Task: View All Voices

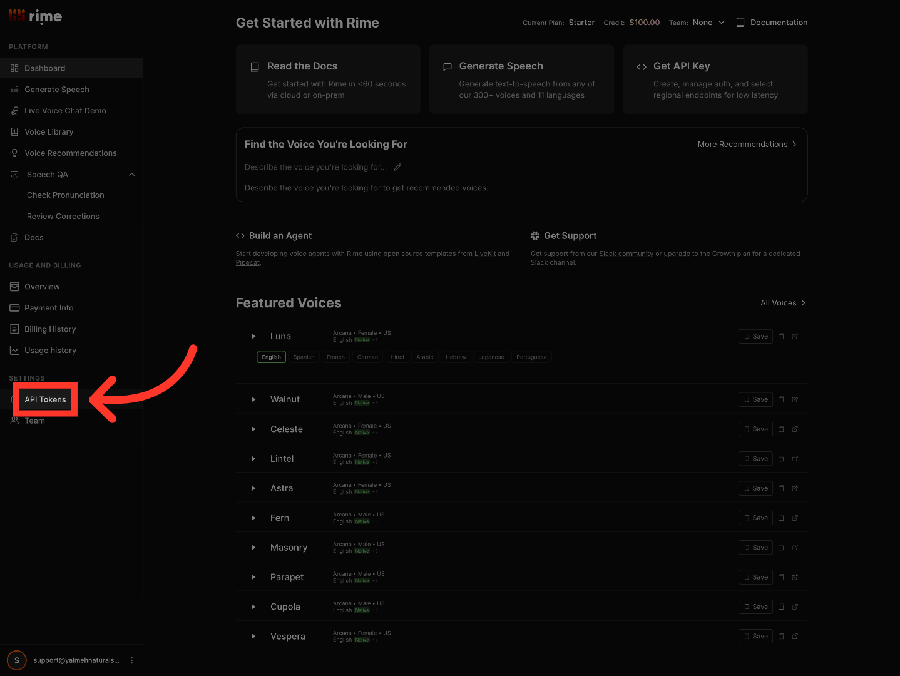Action: click(x=783, y=303)
